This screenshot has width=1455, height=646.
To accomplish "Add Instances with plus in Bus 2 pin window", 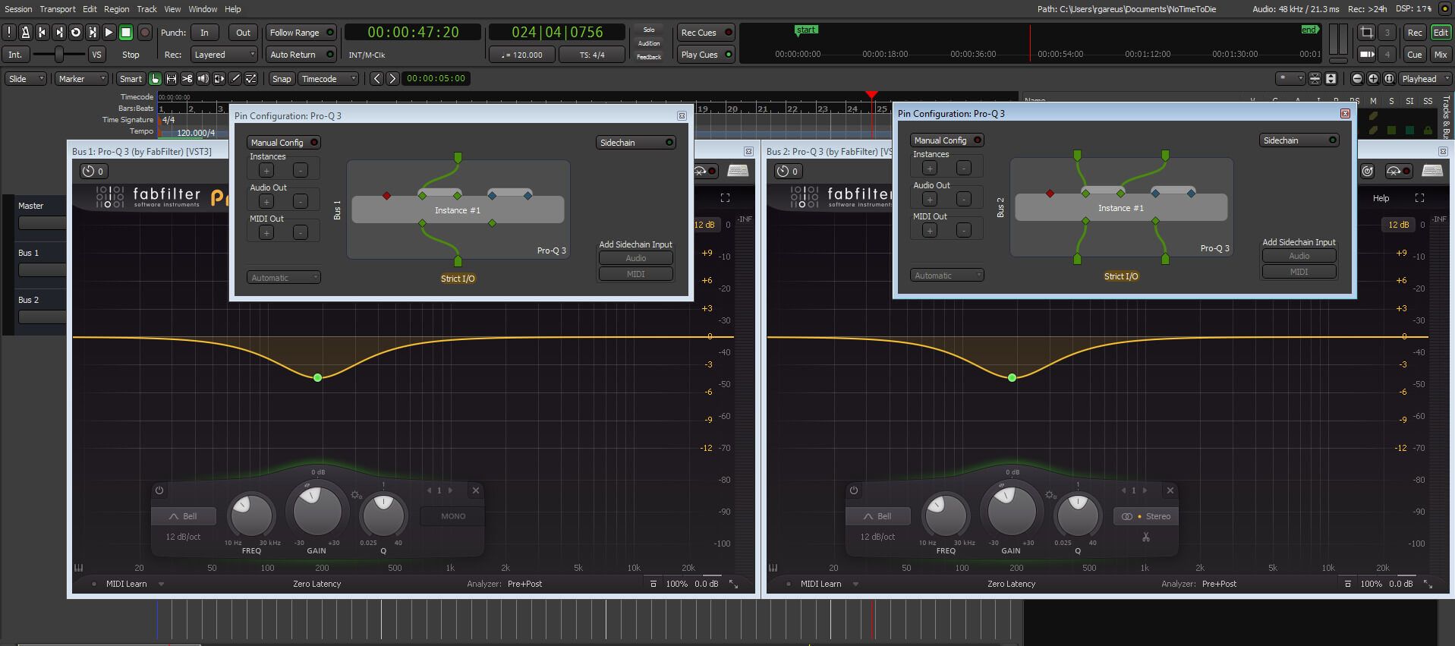I will (930, 169).
